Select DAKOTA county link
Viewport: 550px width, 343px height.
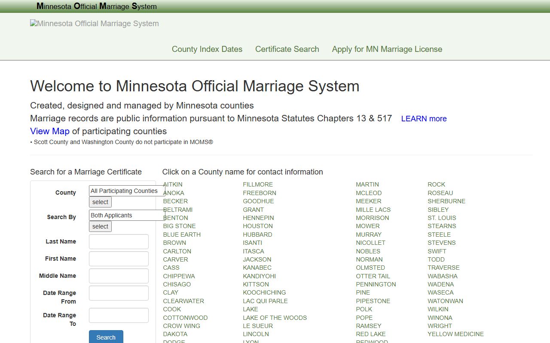pos(175,334)
